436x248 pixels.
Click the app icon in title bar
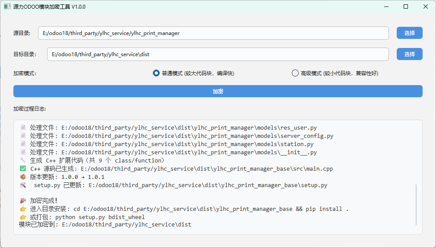[x=7, y=6]
